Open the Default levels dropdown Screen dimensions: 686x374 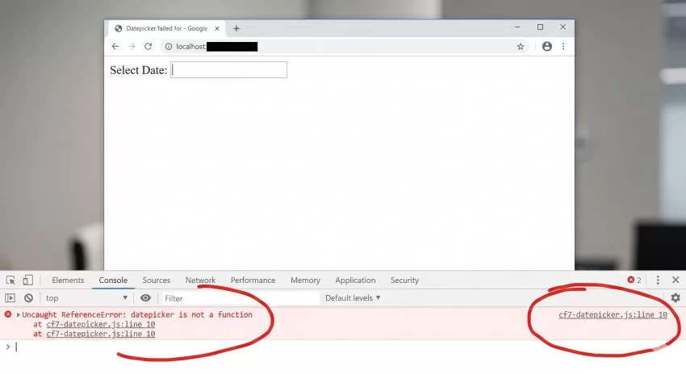(353, 298)
